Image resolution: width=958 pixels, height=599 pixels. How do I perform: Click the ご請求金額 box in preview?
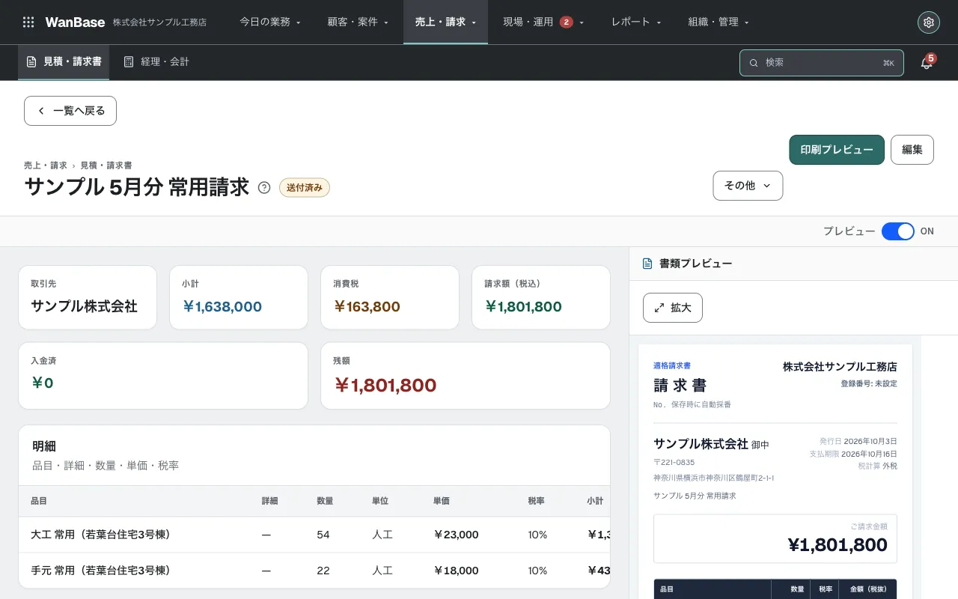[775, 538]
